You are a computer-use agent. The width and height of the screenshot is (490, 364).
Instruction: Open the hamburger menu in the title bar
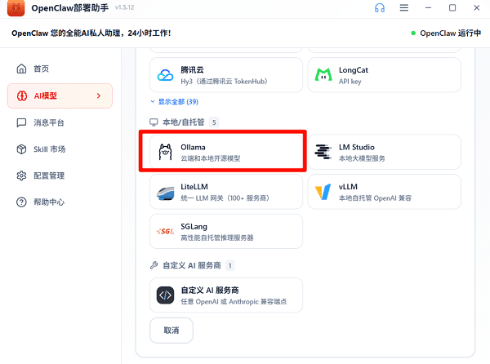point(404,8)
